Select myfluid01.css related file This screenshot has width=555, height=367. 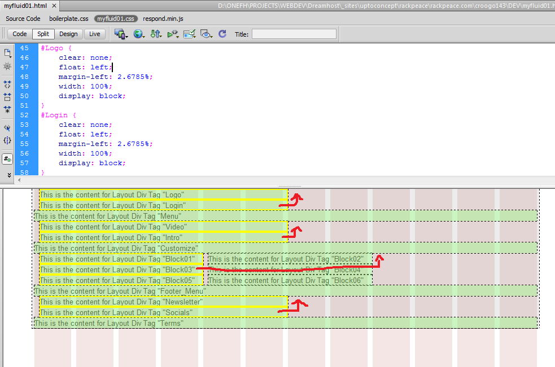(116, 19)
